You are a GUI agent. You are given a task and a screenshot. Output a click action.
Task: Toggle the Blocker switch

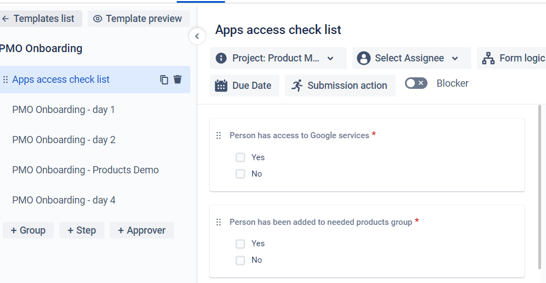coord(416,83)
